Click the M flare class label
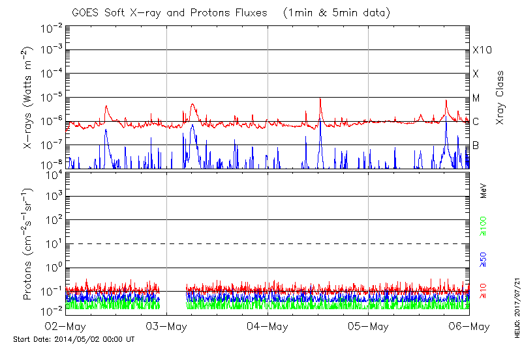The width and height of the screenshot is (522, 345). (x=476, y=98)
